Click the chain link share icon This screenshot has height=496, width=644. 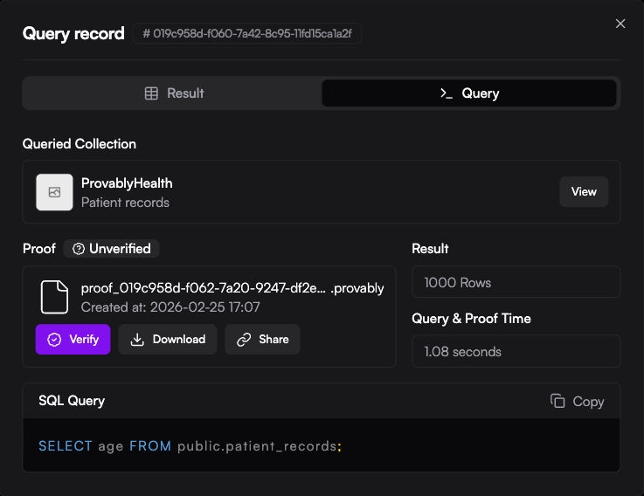(244, 340)
